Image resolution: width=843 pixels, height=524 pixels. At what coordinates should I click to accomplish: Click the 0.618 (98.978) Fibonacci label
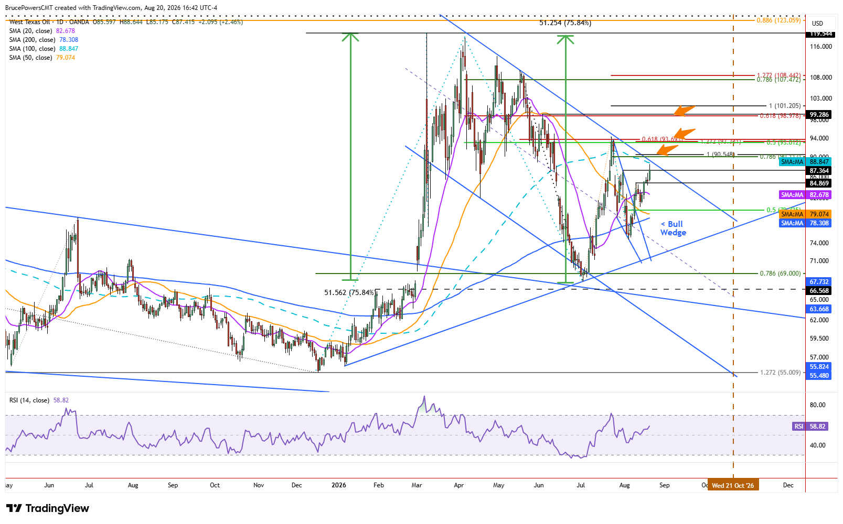click(x=781, y=116)
